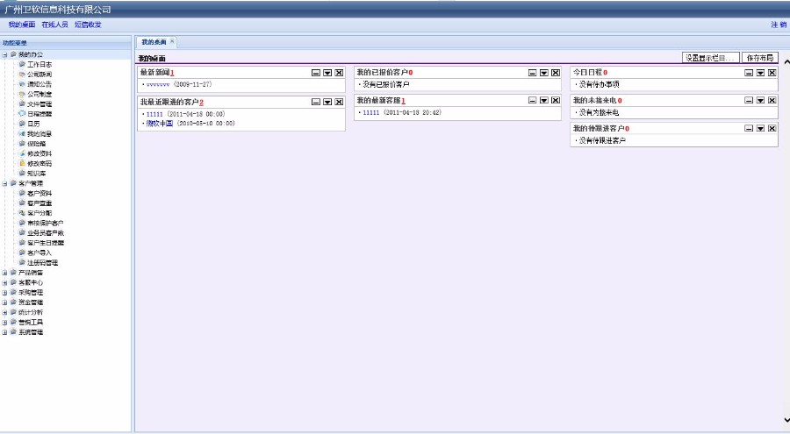Click the 公司制度 icon in sidebar

click(x=22, y=94)
